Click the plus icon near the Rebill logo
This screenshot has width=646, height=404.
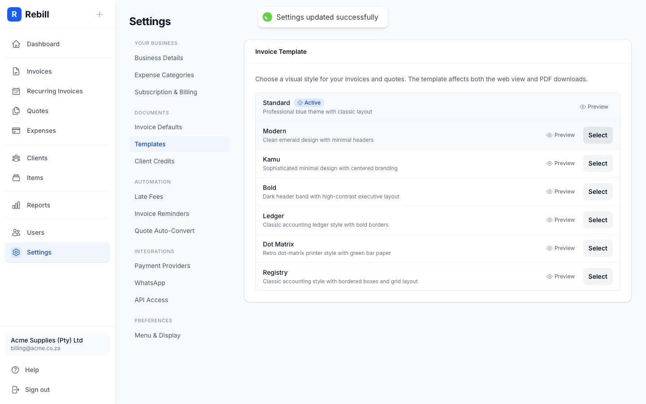100,14
